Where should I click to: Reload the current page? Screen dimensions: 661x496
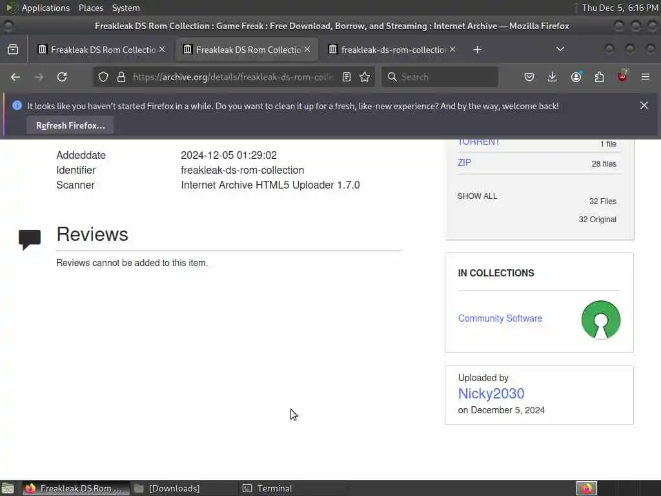click(x=62, y=77)
